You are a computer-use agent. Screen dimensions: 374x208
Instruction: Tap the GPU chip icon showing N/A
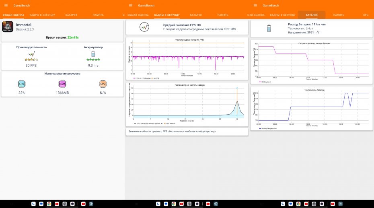click(x=103, y=84)
